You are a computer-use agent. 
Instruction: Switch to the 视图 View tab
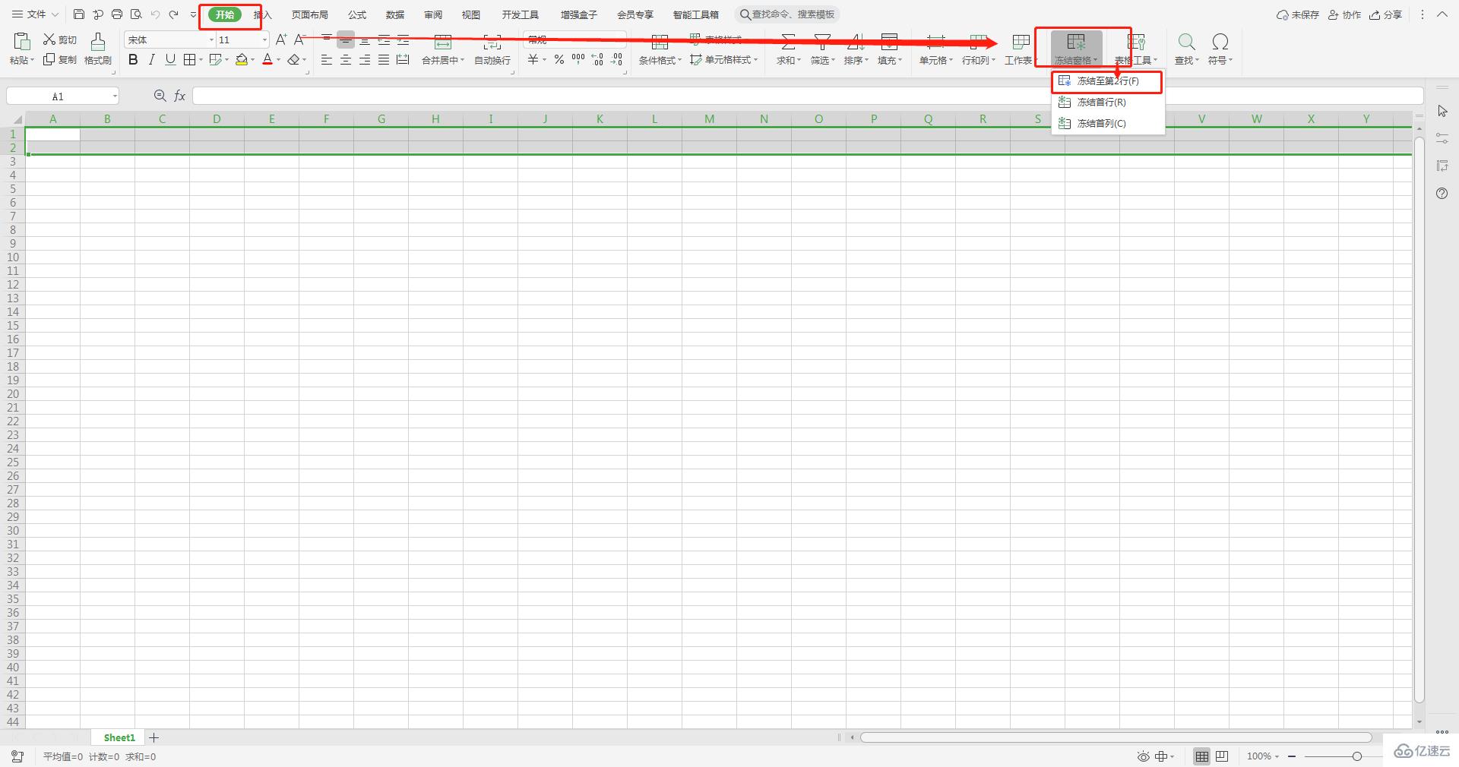tap(471, 14)
